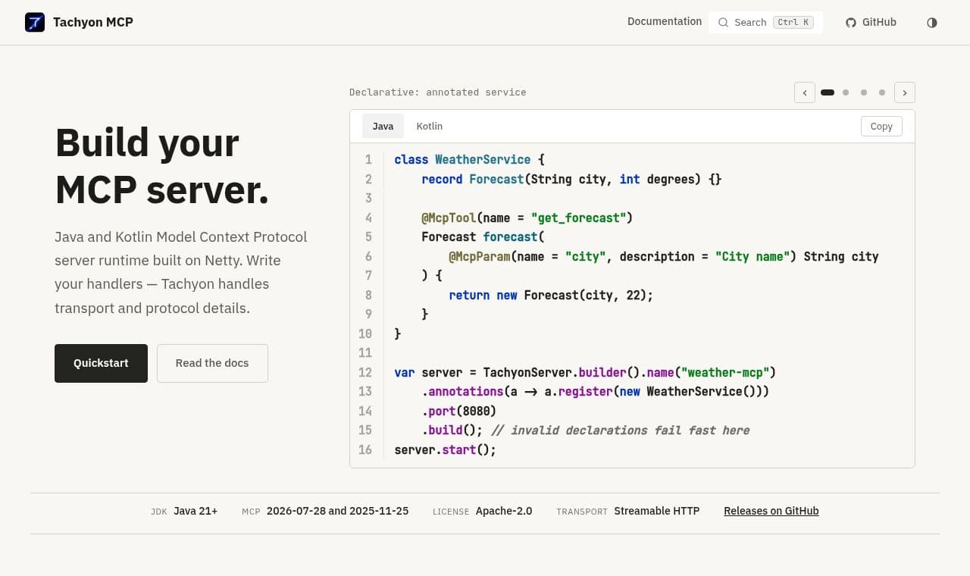Switch to the Kotlin code tab
Viewport: 970px width, 576px height.
pos(430,126)
